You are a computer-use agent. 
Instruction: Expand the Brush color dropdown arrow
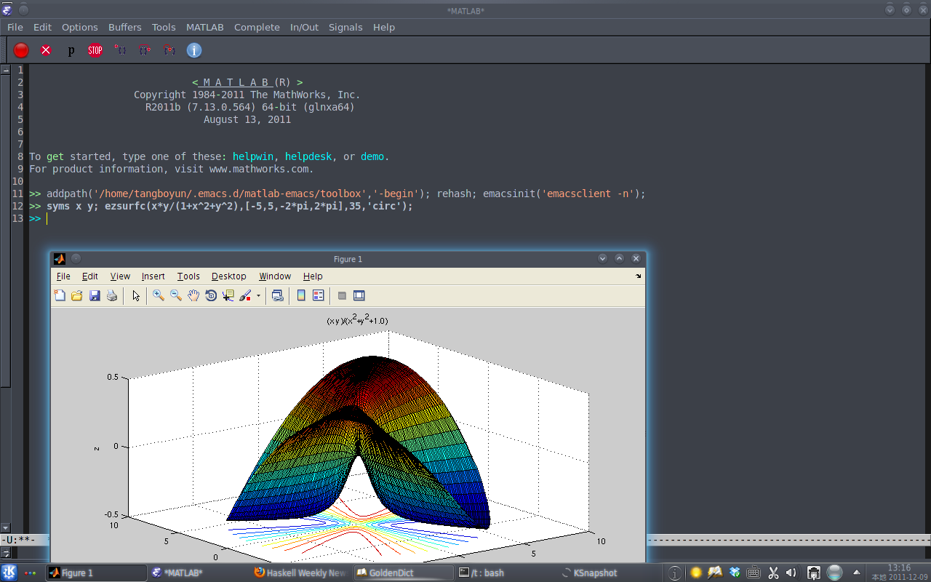(258, 296)
